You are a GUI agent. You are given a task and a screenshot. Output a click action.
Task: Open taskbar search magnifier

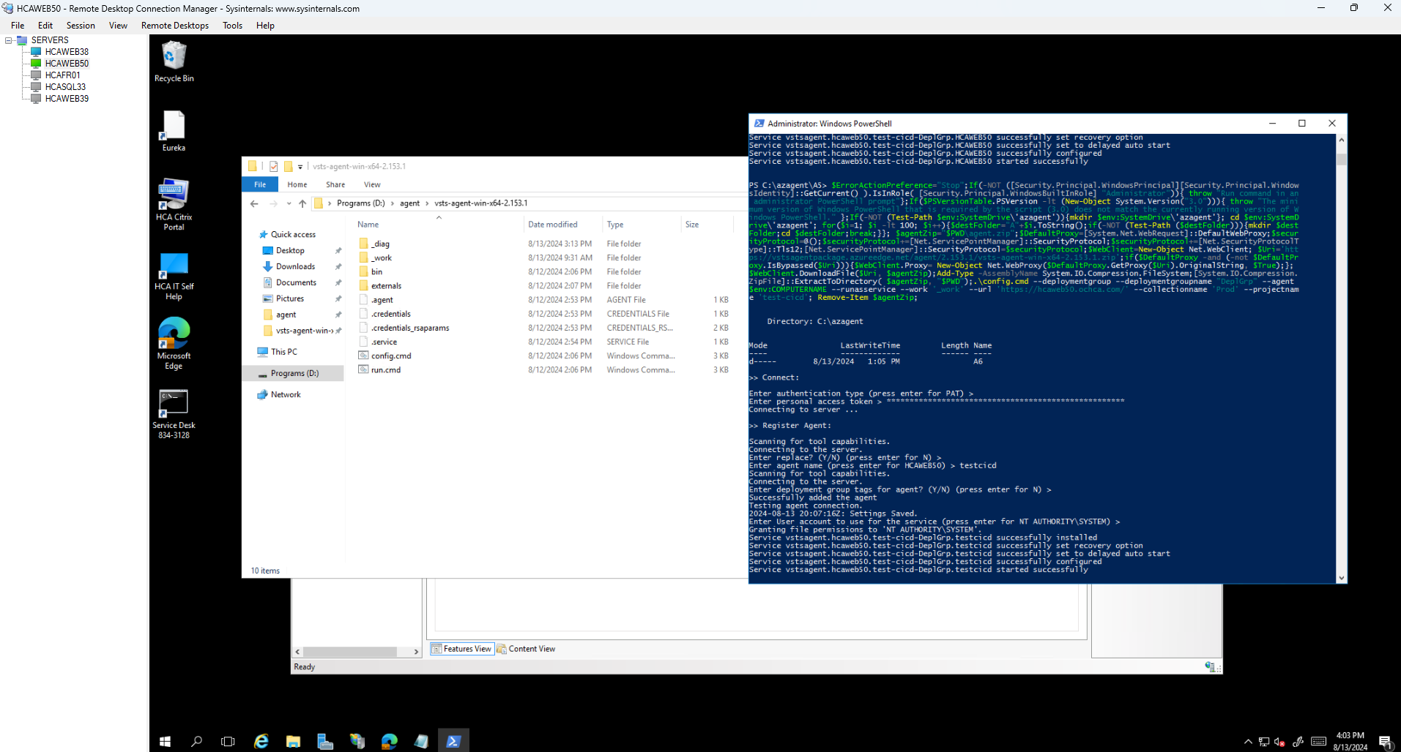[196, 741]
